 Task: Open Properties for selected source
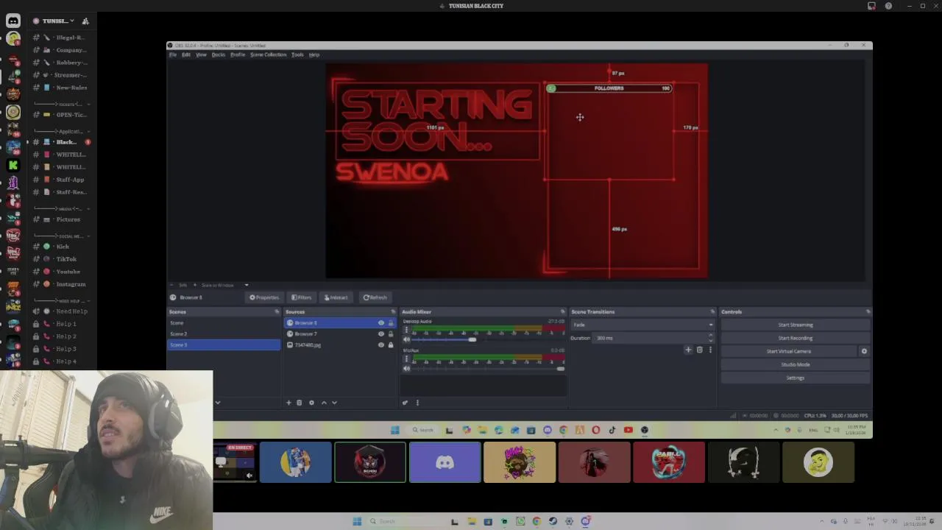pos(264,297)
